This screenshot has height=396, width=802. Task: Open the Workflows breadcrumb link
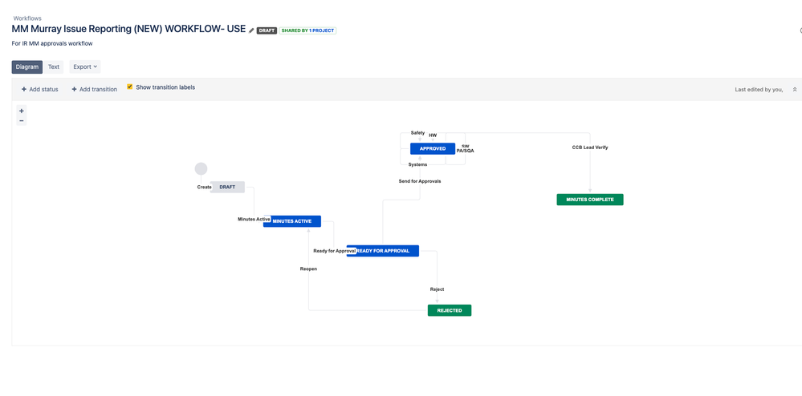tap(27, 18)
